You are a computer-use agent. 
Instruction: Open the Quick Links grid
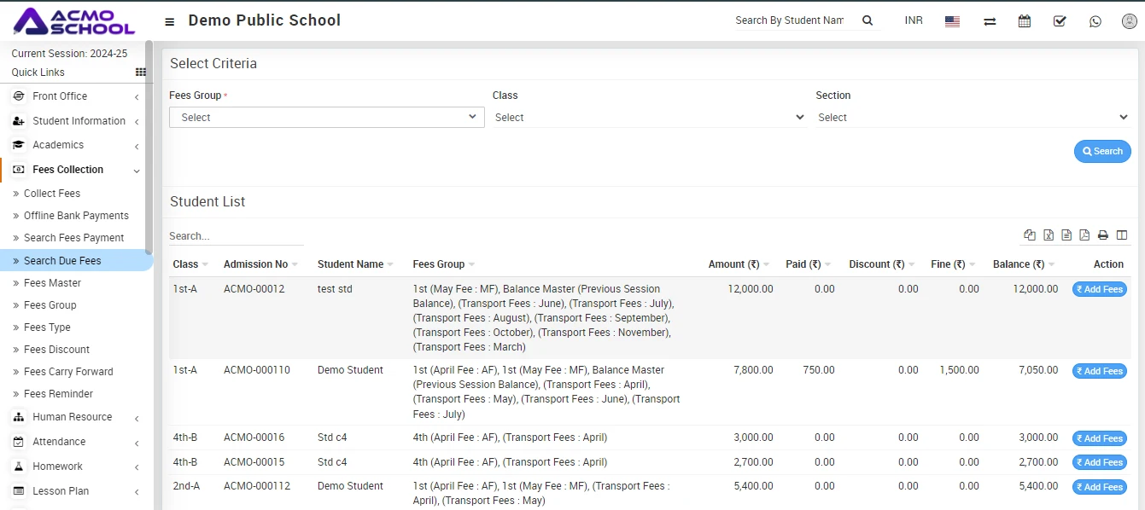pyautogui.click(x=141, y=72)
